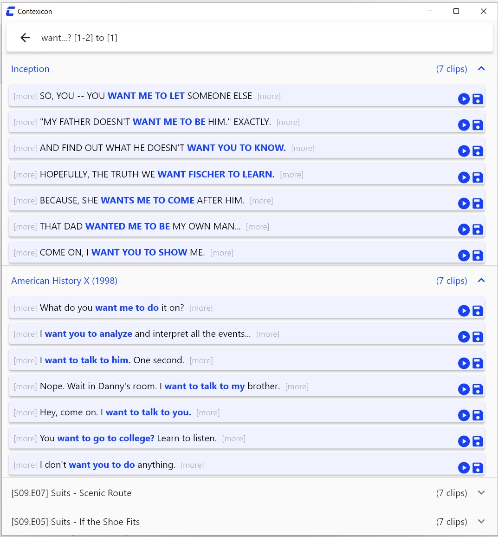498x537 pixels.
Task: Click the Contexicon app logo in title bar
Action: coord(11,11)
